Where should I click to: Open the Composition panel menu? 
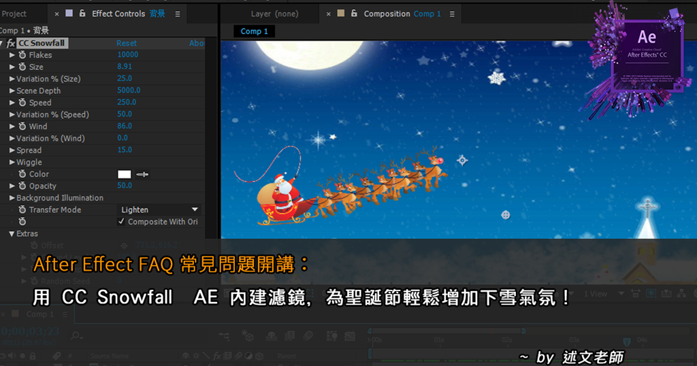point(452,14)
